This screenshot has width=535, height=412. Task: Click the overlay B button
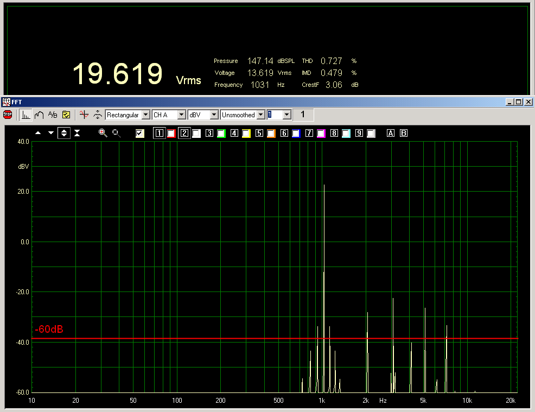pos(404,133)
